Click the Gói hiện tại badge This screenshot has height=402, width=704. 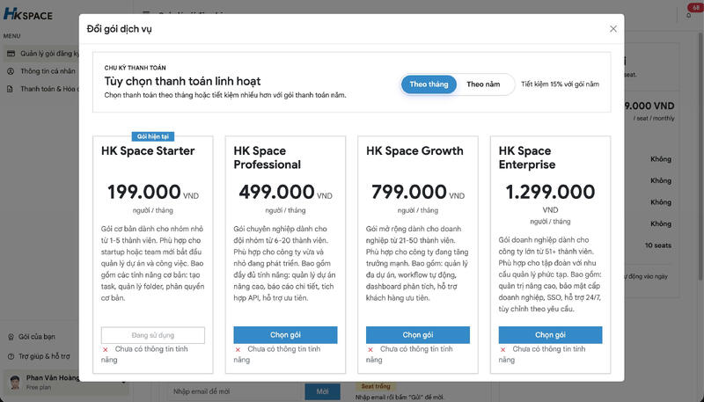[x=152, y=136]
